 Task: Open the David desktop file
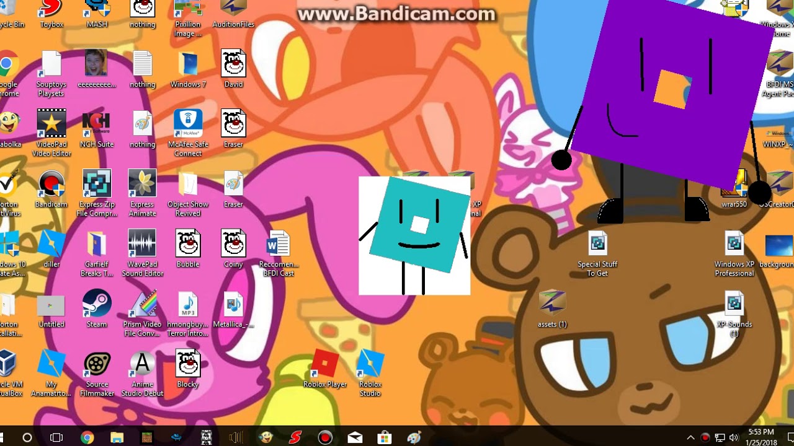[x=233, y=68]
